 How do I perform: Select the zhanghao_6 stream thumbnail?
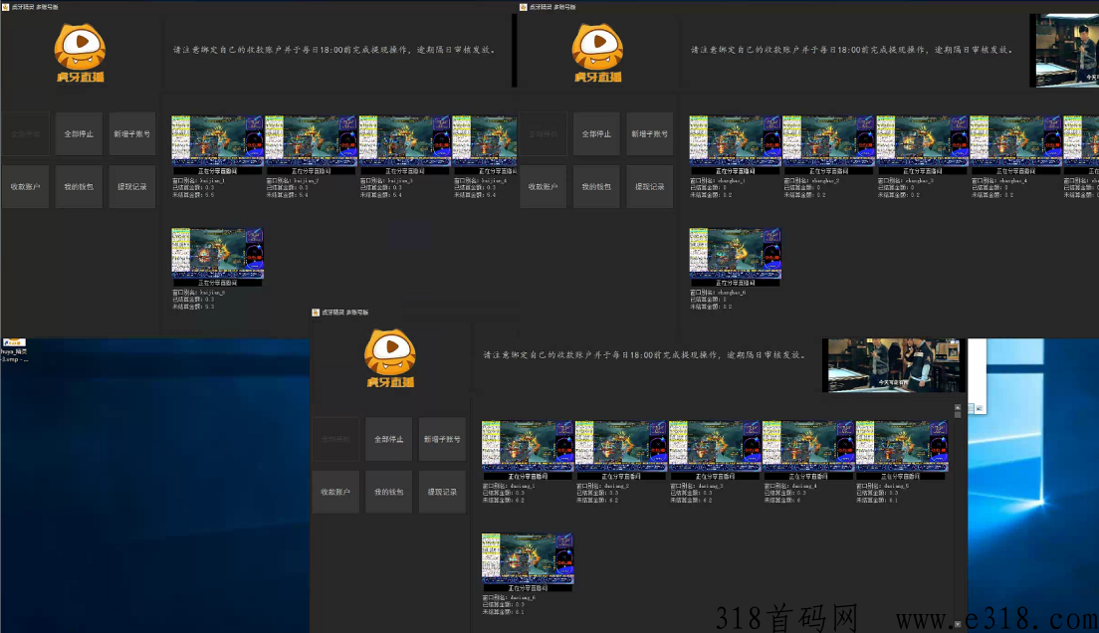pyautogui.click(x=735, y=253)
